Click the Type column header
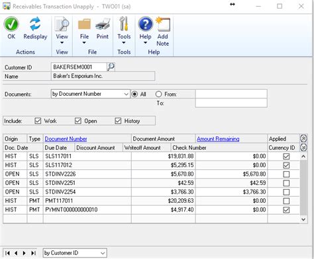The width and height of the screenshot is (314, 259). (x=35, y=139)
